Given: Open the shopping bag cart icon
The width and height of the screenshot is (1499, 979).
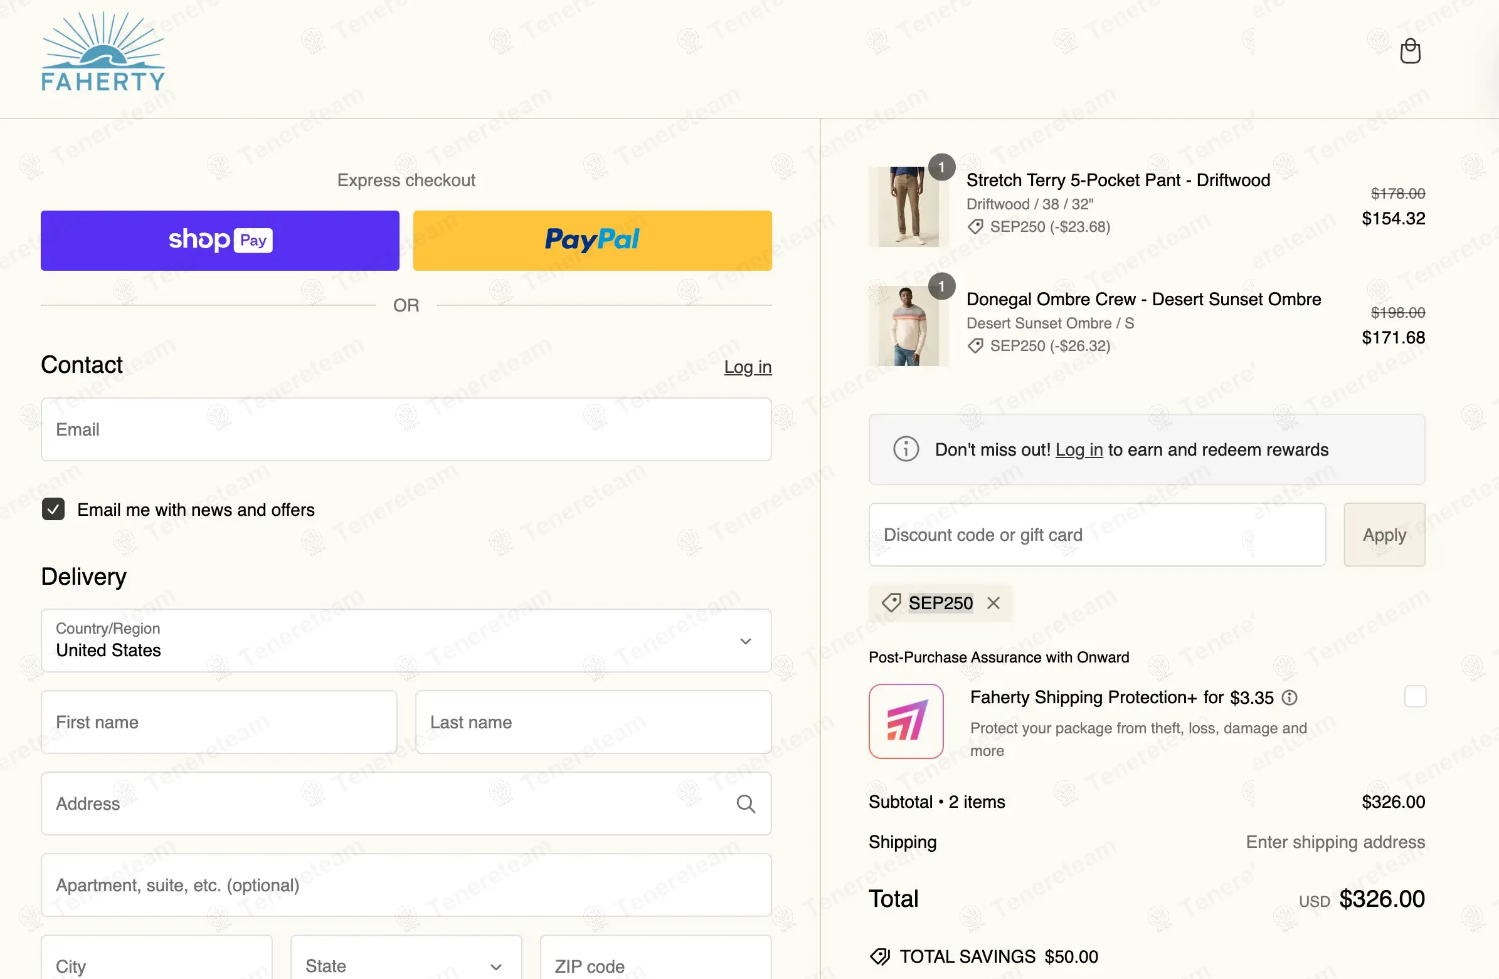Looking at the screenshot, I should point(1409,51).
